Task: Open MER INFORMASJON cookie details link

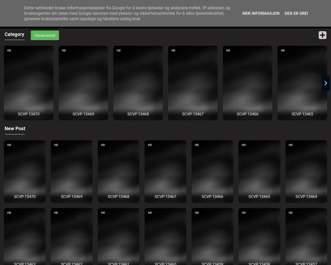Action: pos(261,13)
